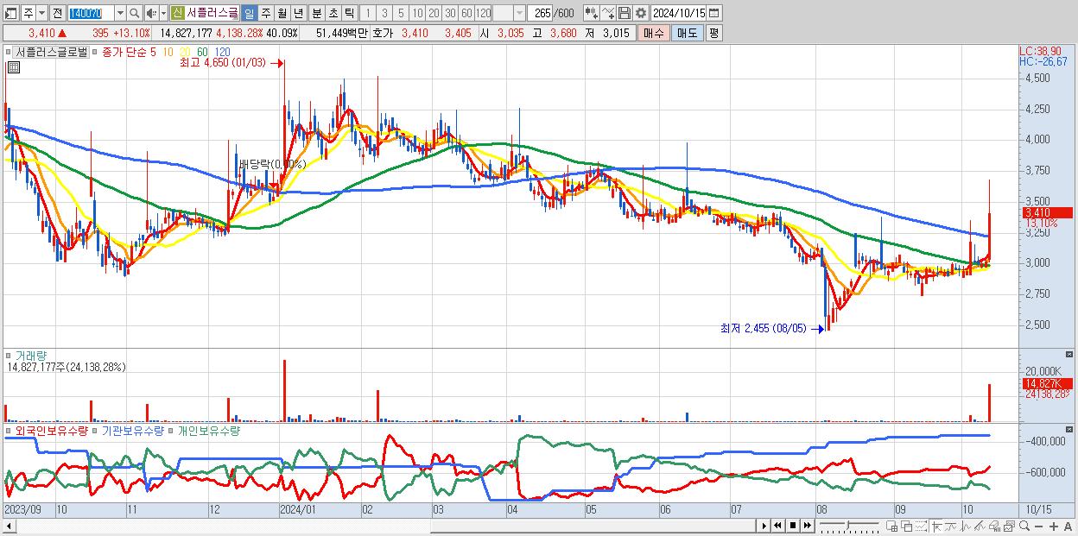Click the overlapping windows icon
The height and width of the screenshot is (536, 1078).
[906, 526]
